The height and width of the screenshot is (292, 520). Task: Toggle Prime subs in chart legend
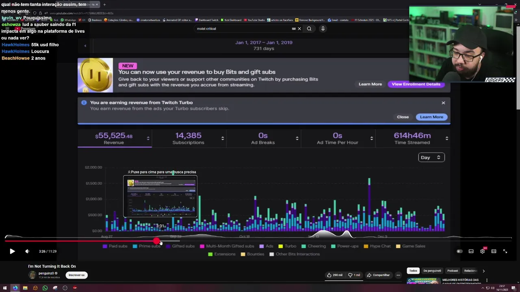click(147, 246)
